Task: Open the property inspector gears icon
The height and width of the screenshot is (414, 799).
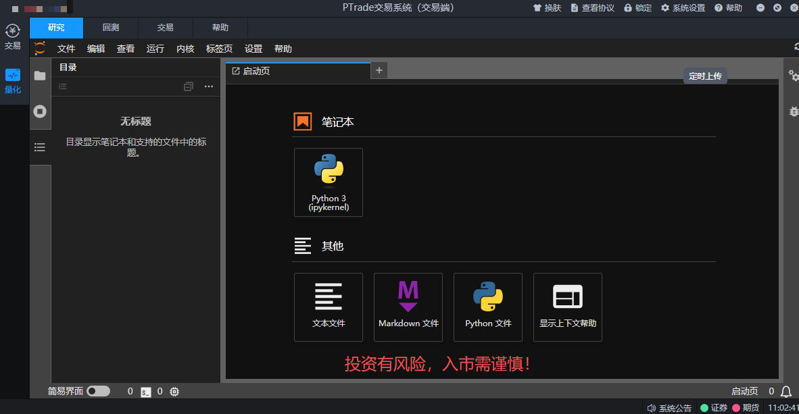Action: pos(793,76)
